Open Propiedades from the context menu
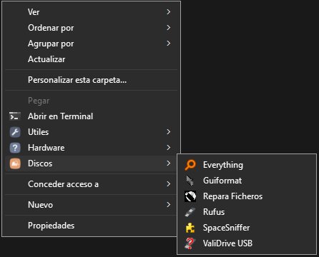 [91, 226]
